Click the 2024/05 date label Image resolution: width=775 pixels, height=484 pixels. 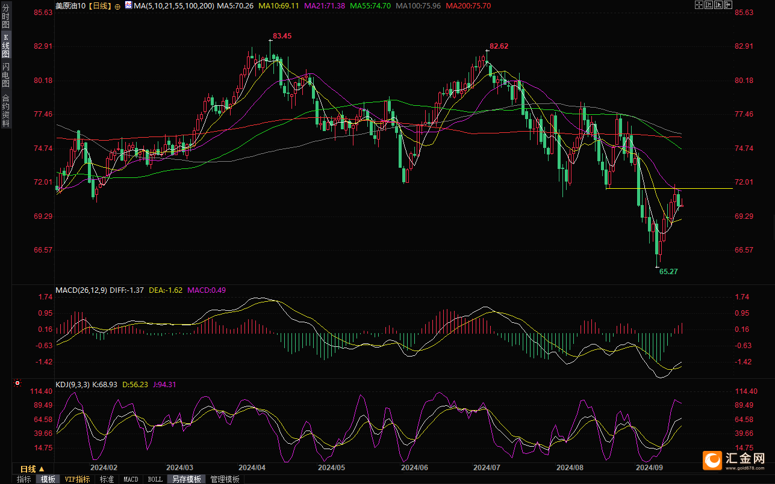coord(332,467)
